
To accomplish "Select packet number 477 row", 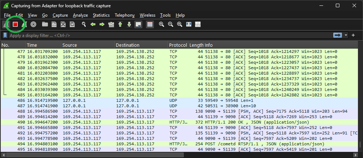I will click(179, 51).
